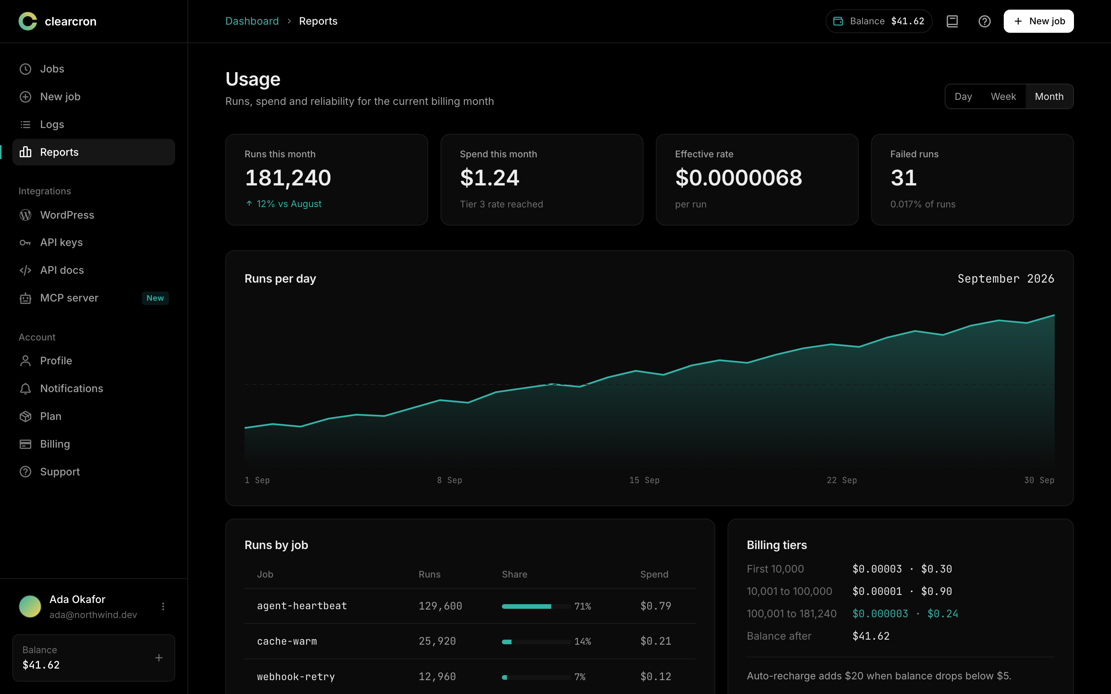Select the Month range tab

coord(1049,96)
